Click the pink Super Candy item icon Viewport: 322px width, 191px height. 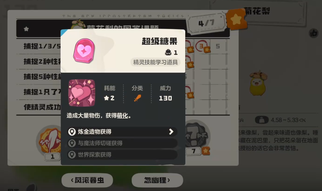coord(84,51)
